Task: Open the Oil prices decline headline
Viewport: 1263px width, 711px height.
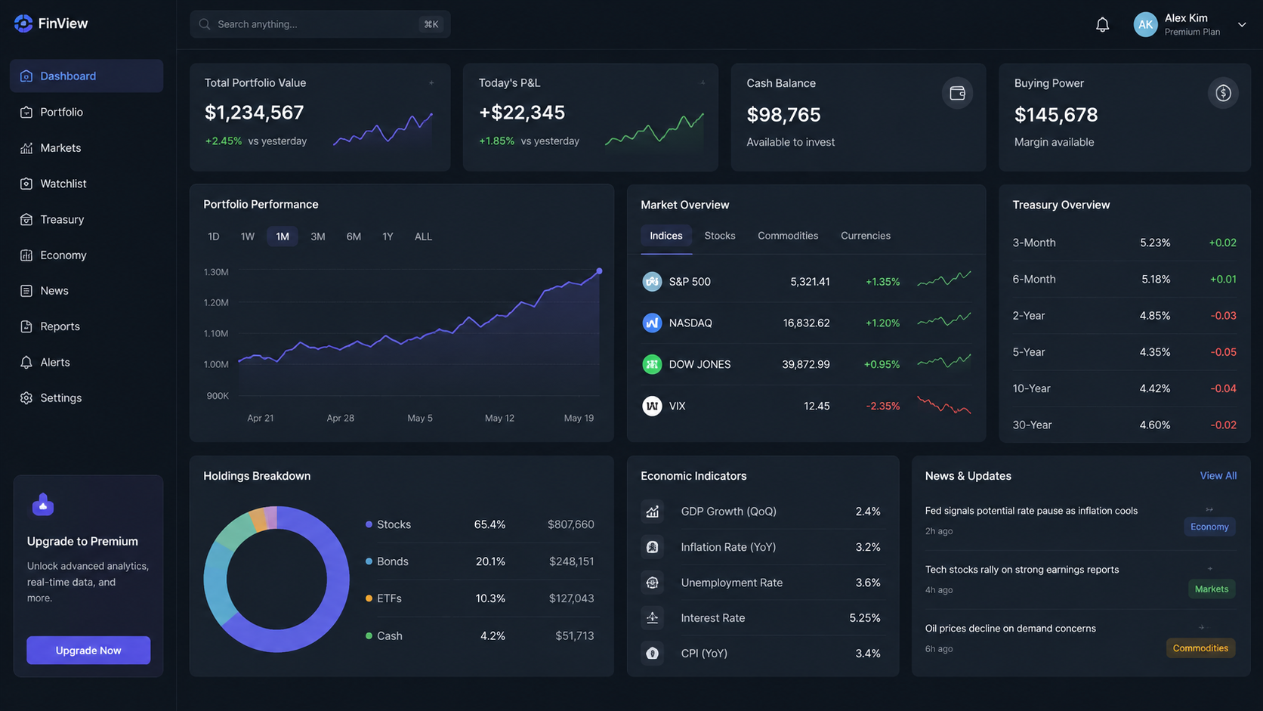Action: pyautogui.click(x=1010, y=629)
